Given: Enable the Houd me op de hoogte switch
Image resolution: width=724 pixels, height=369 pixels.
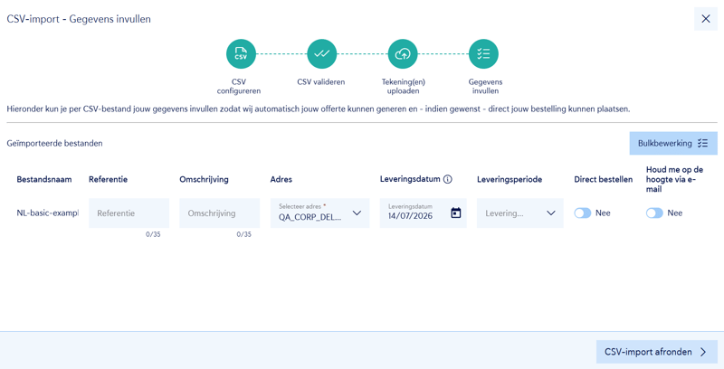Looking at the screenshot, I should (654, 213).
